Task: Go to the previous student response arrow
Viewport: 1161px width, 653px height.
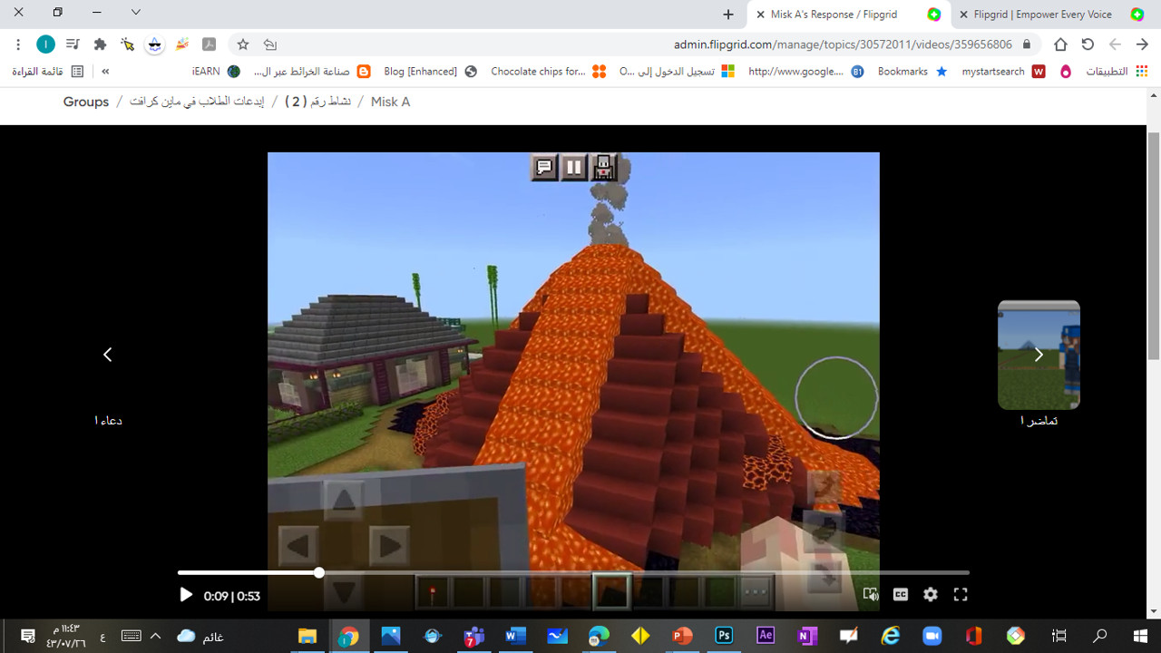Action: pos(107,355)
